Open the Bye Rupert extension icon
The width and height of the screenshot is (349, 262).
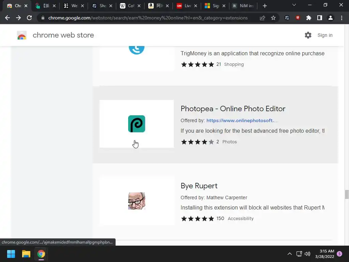[137, 201]
